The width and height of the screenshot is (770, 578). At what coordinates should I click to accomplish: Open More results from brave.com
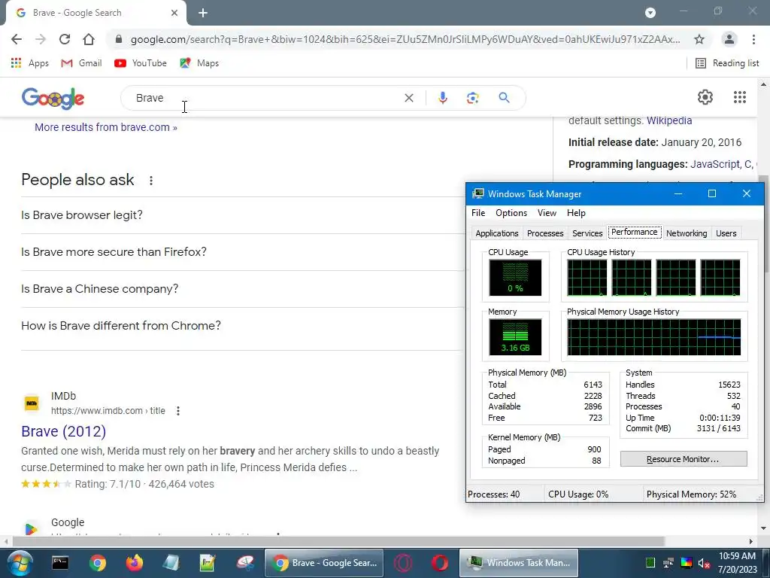(x=105, y=127)
